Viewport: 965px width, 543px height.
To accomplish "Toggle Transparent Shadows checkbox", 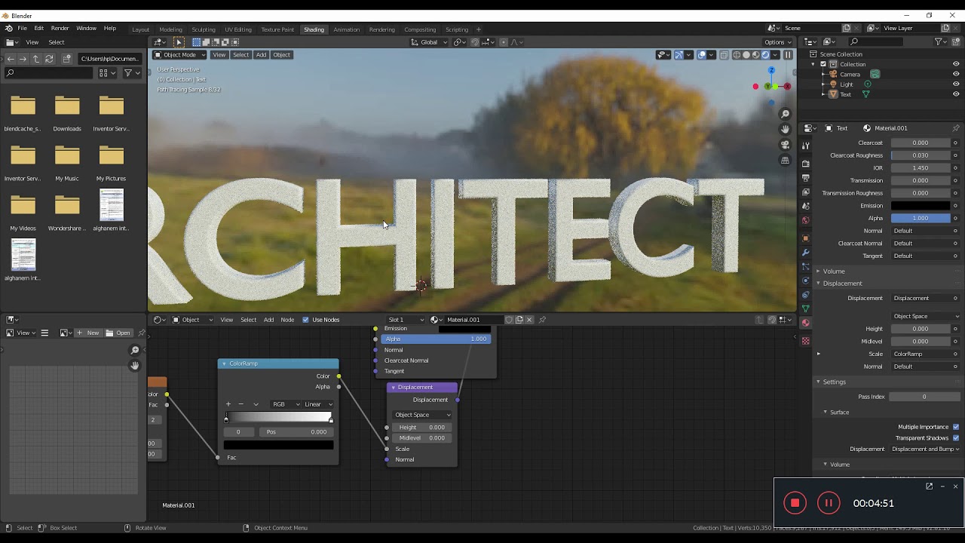I will (x=956, y=437).
